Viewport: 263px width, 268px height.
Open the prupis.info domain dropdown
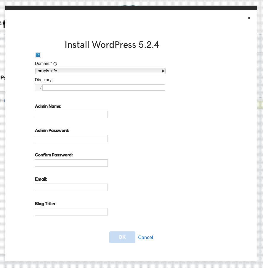click(x=100, y=71)
